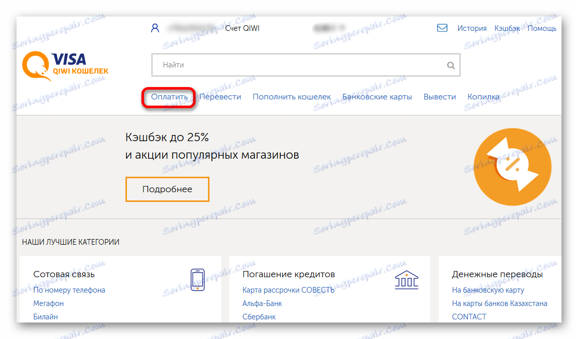Click the VISA QIWI Кошелек logo
The width and height of the screenshot is (578, 339).
(x=65, y=66)
